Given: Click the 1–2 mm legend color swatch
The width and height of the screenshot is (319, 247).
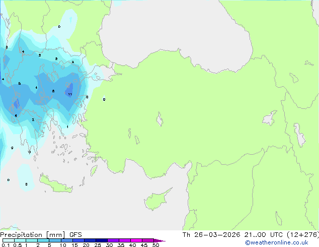Looking at the screenshot, I should (x=32, y=240).
